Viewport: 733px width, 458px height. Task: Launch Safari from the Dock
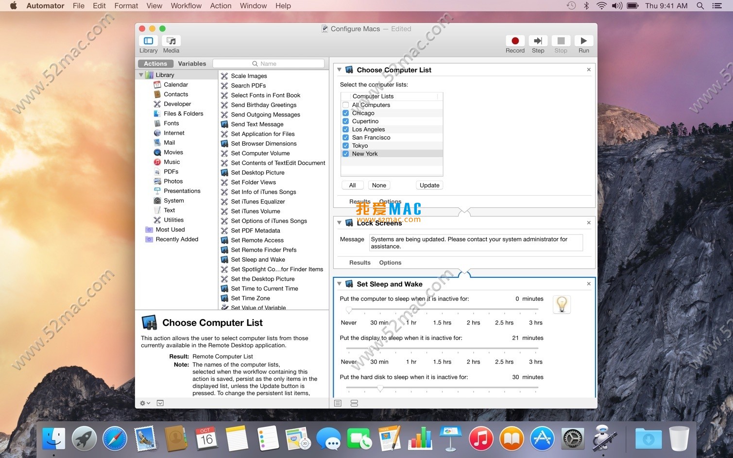115,439
